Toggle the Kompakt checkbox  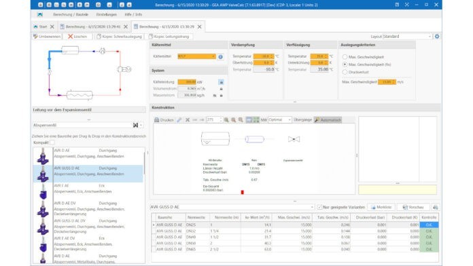click(x=52, y=142)
